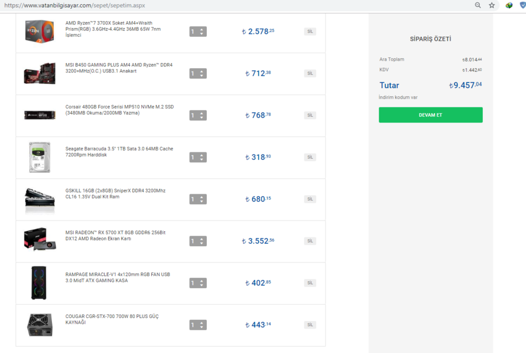
Task: Remove Corsair MP510 SSD with SİL
Action: (310, 115)
